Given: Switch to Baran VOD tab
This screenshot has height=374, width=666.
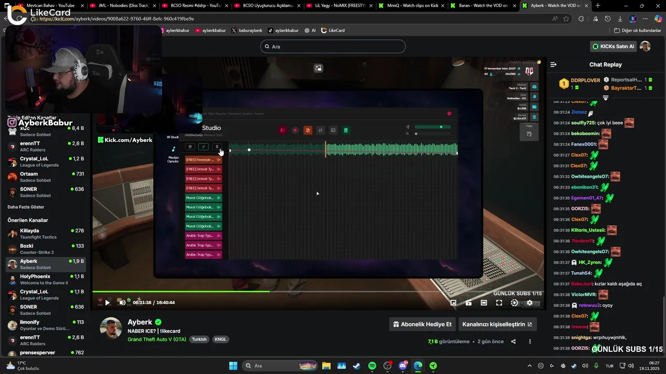Looking at the screenshot, I should coord(483,6).
